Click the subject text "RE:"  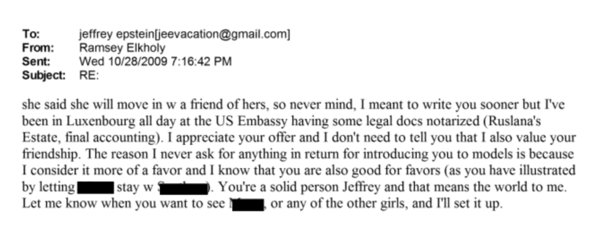(x=89, y=75)
